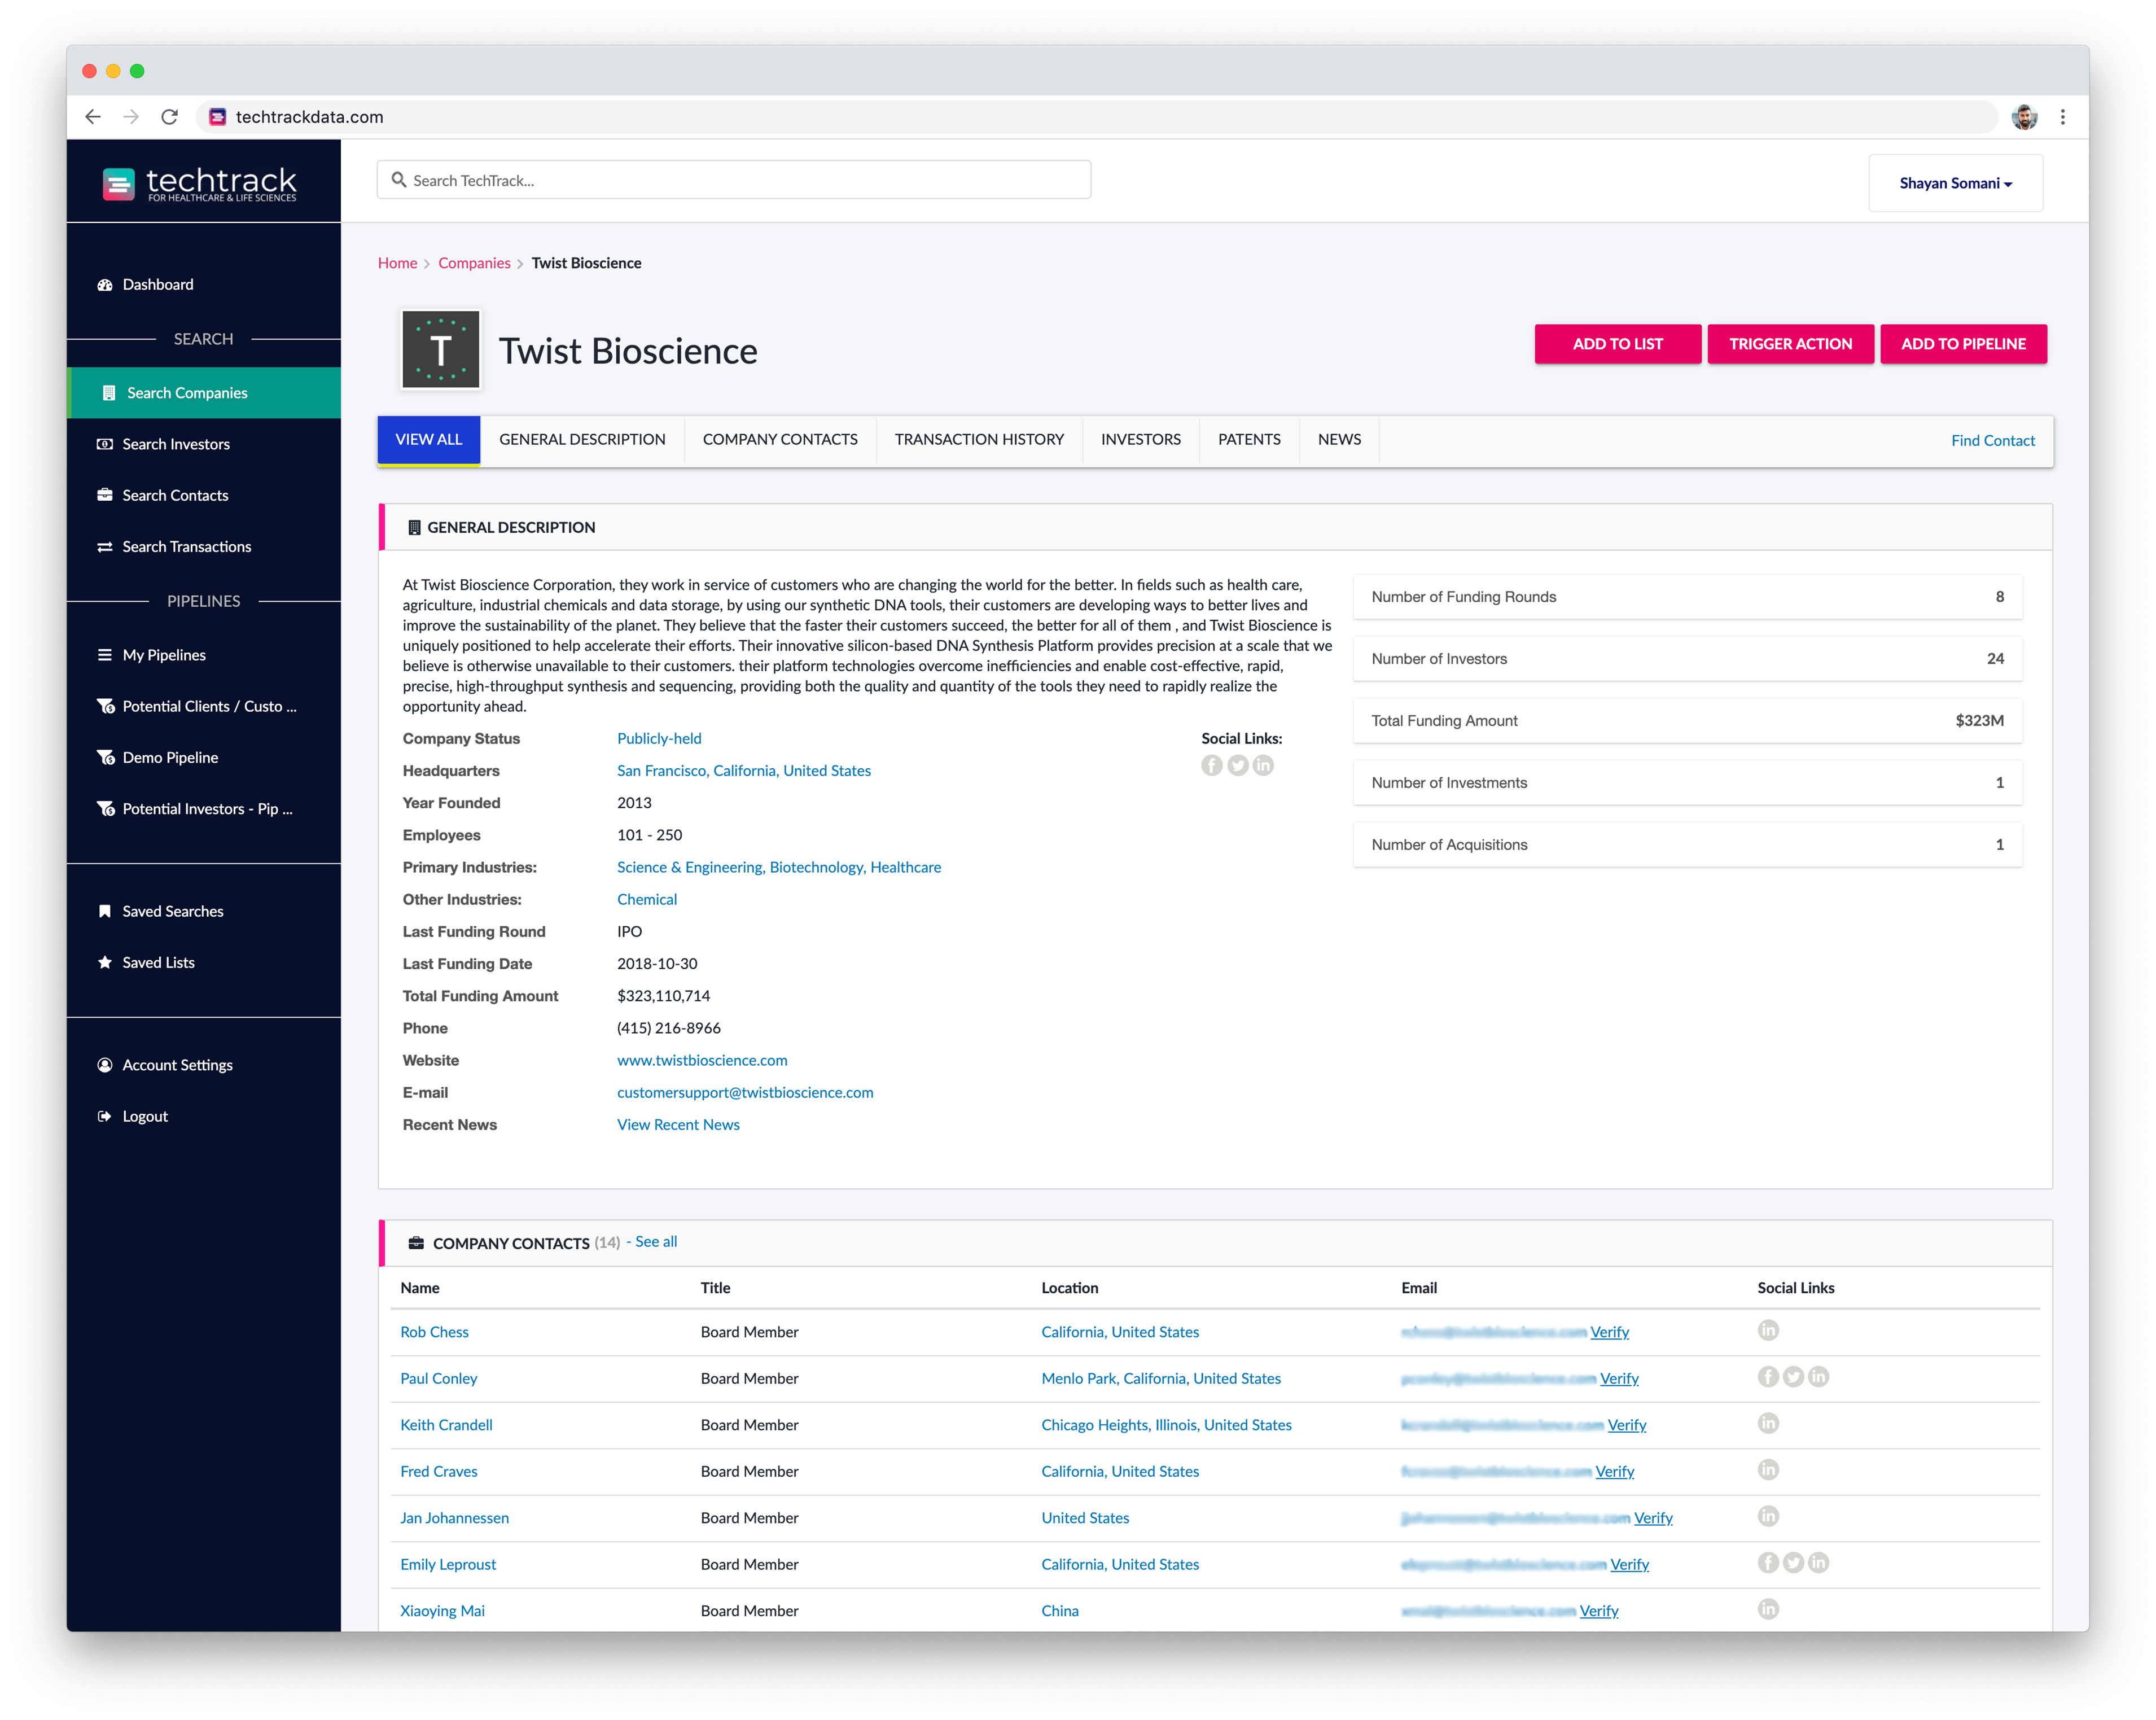The width and height of the screenshot is (2156, 1720).
Task: Open Emily Leproust Twitter icon
Action: (1793, 1563)
